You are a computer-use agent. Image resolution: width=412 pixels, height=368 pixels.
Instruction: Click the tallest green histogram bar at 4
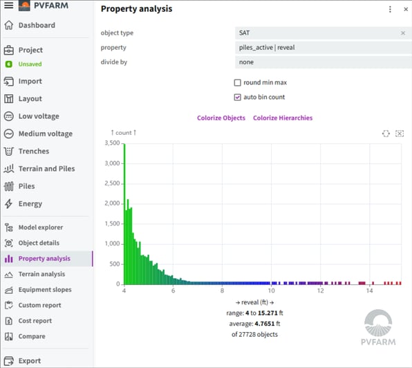(x=124, y=214)
